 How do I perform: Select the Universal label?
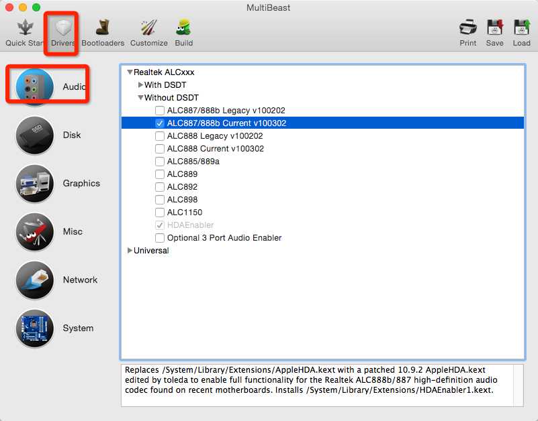coord(151,251)
